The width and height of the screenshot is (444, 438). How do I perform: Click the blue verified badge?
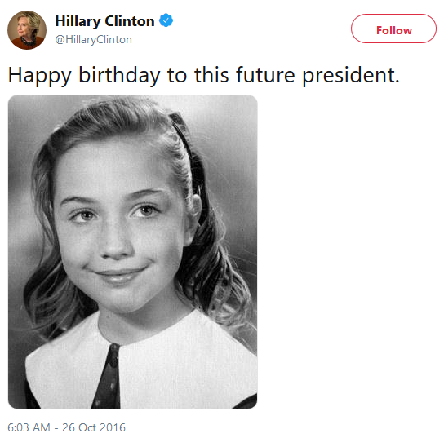166,20
